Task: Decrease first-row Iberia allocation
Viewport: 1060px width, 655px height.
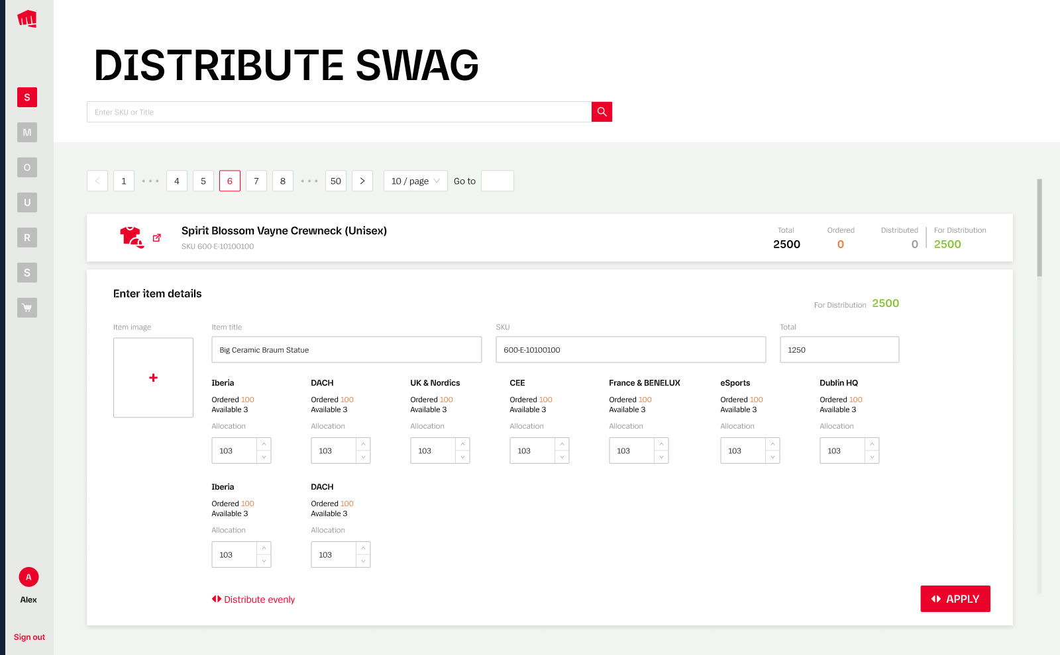Action: click(x=264, y=457)
